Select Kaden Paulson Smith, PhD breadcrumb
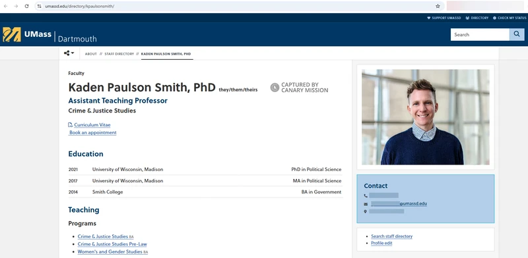 pos(166,54)
